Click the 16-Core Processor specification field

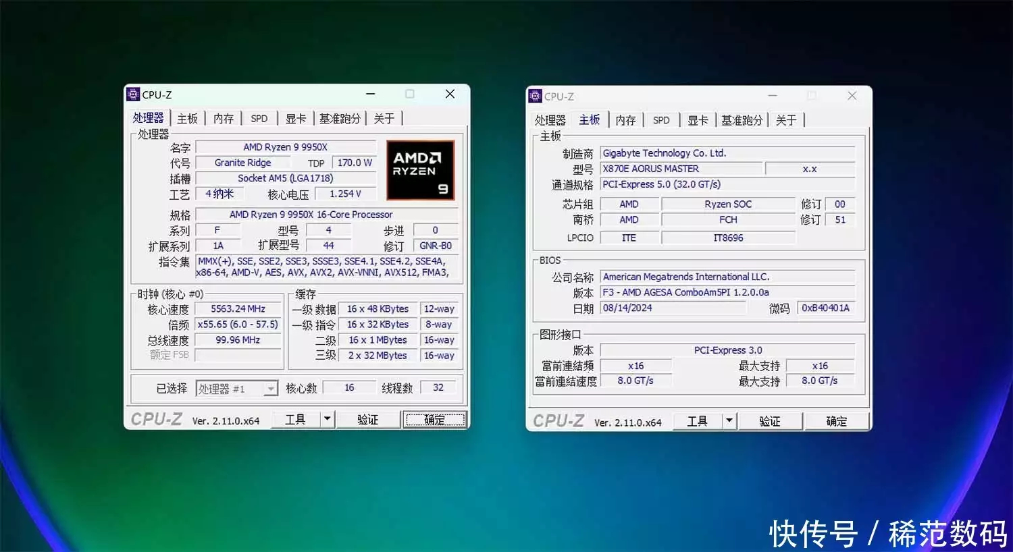click(327, 215)
